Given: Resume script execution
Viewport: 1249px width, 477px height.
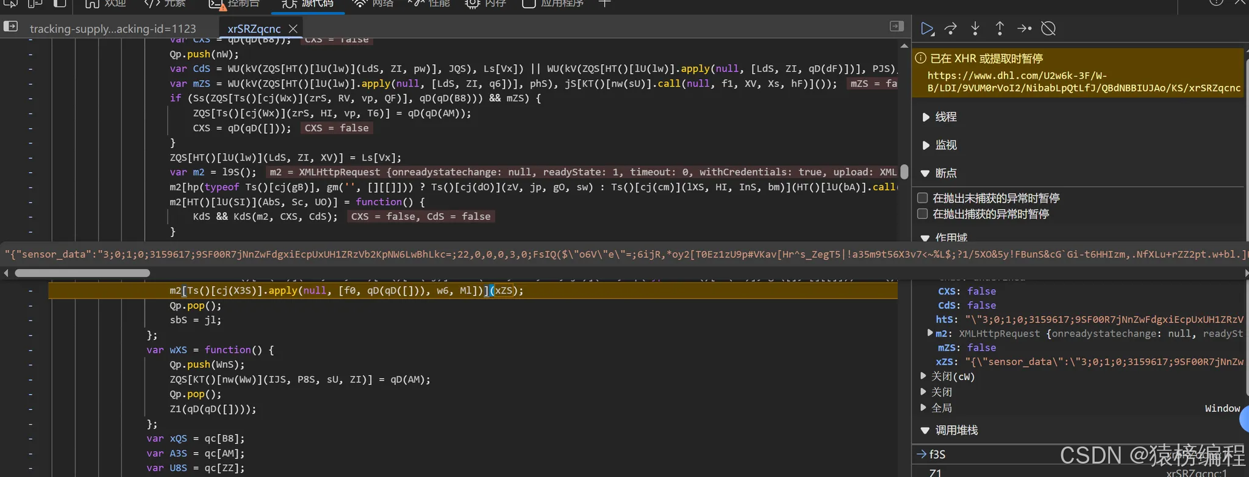Looking at the screenshot, I should coord(927,29).
